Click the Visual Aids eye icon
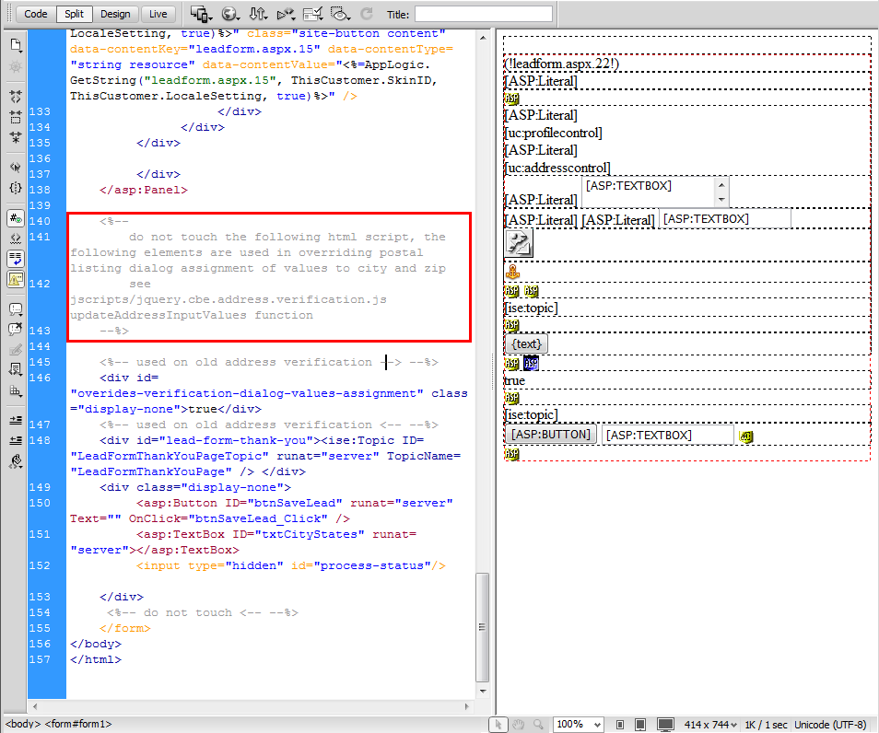 [340, 14]
